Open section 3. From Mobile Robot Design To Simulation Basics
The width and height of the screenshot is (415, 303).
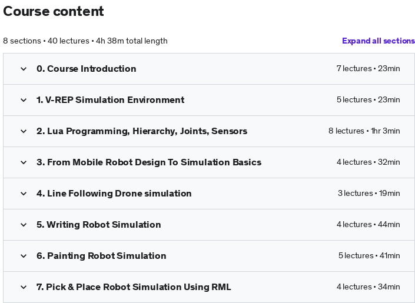149,162
